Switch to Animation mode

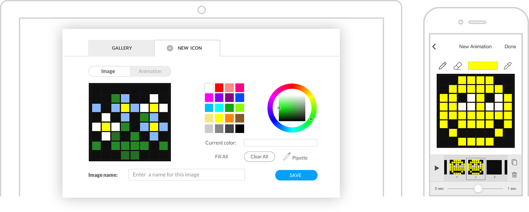pos(150,71)
